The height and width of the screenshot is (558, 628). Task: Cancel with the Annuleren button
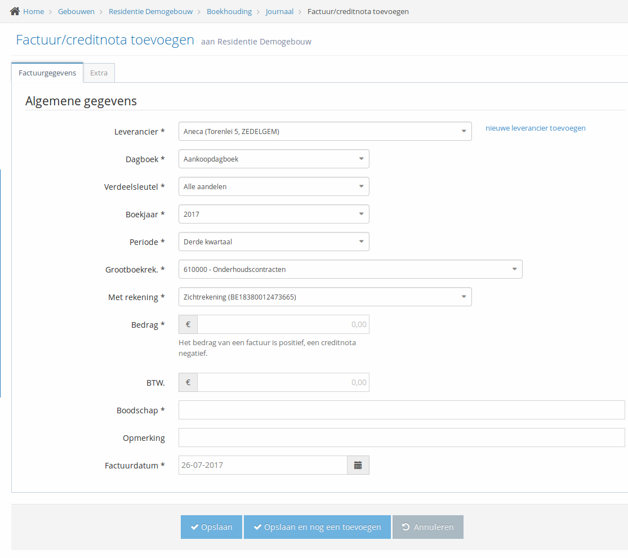point(427,527)
